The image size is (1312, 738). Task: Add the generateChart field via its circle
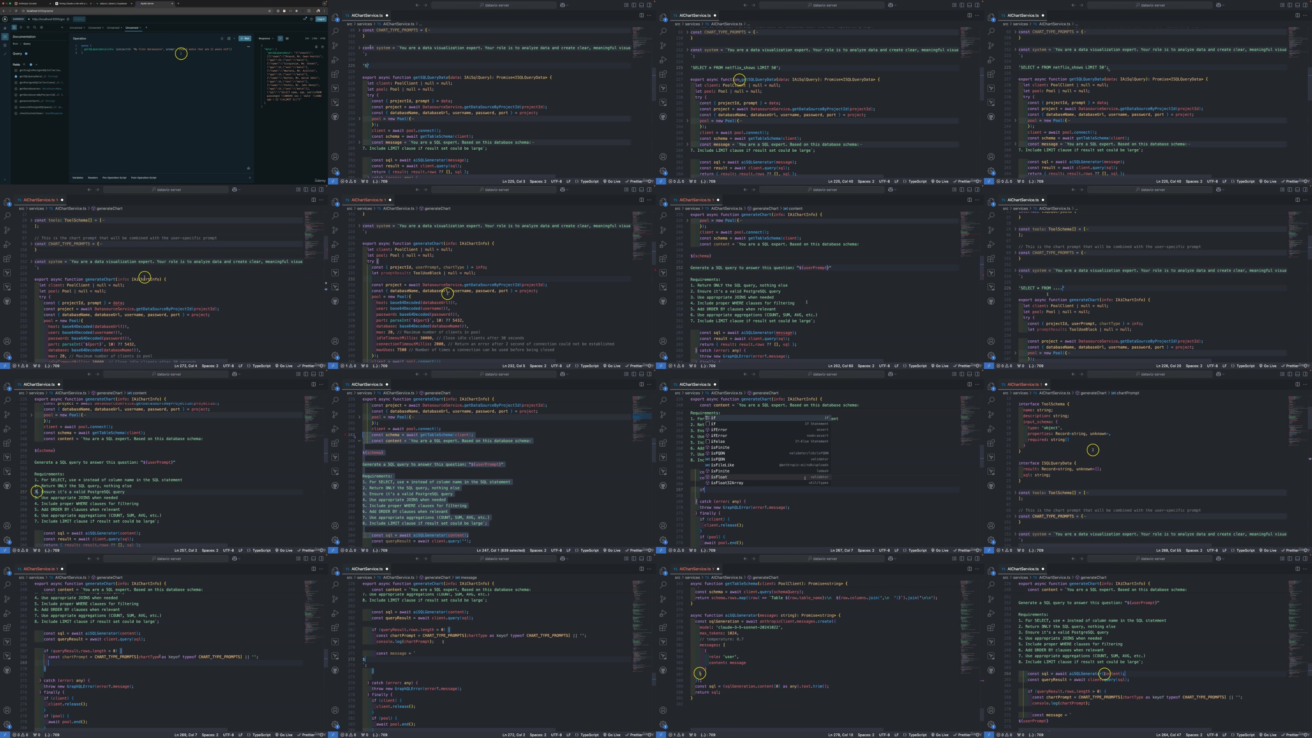16,101
